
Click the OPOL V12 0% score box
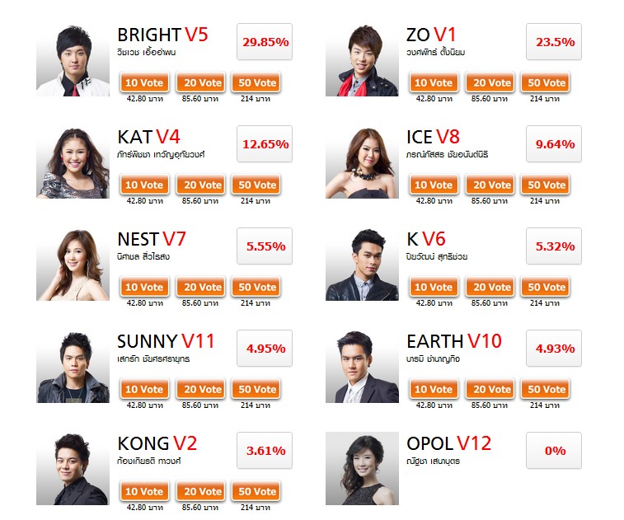pos(554,451)
